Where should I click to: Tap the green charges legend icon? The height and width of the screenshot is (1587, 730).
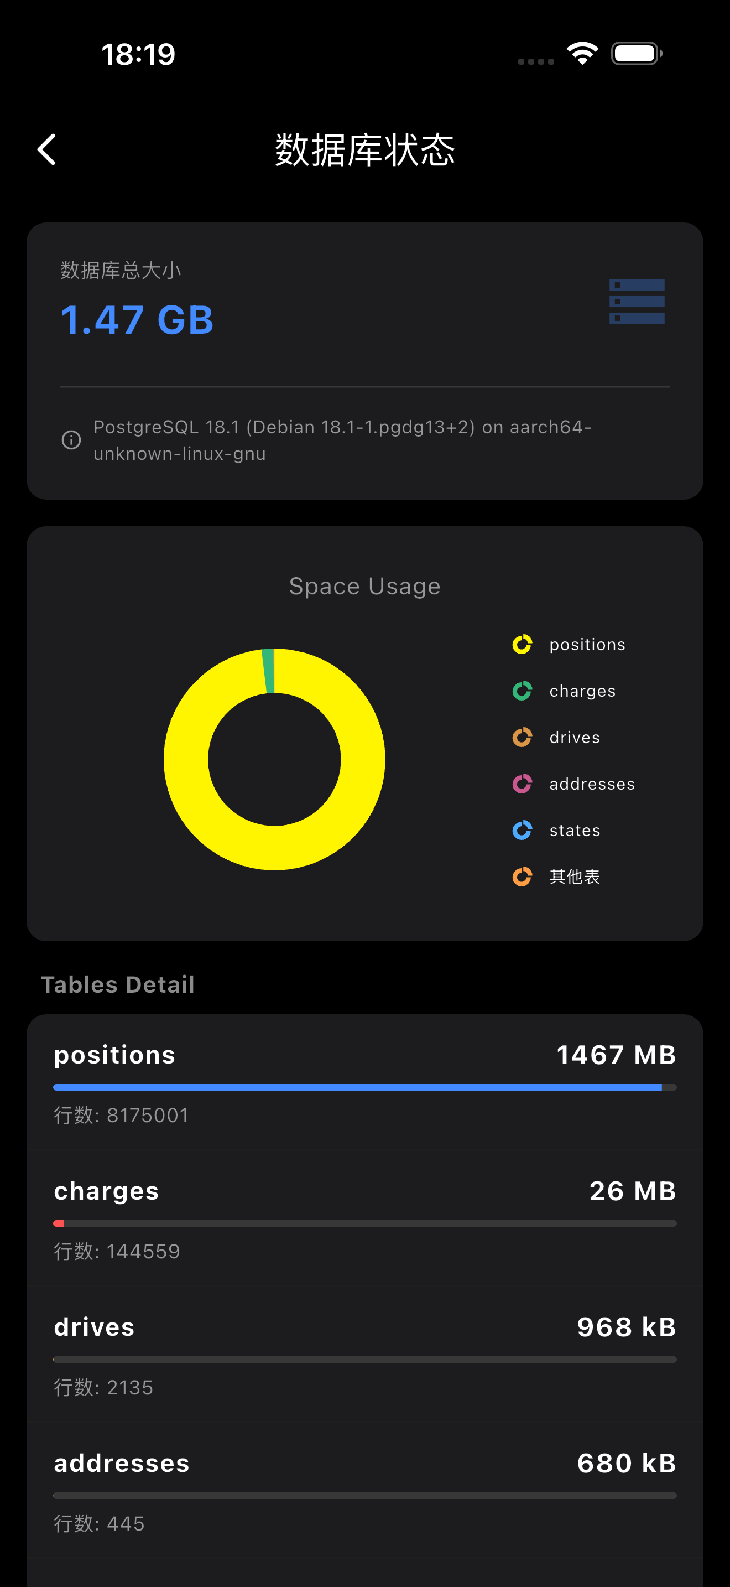522,691
